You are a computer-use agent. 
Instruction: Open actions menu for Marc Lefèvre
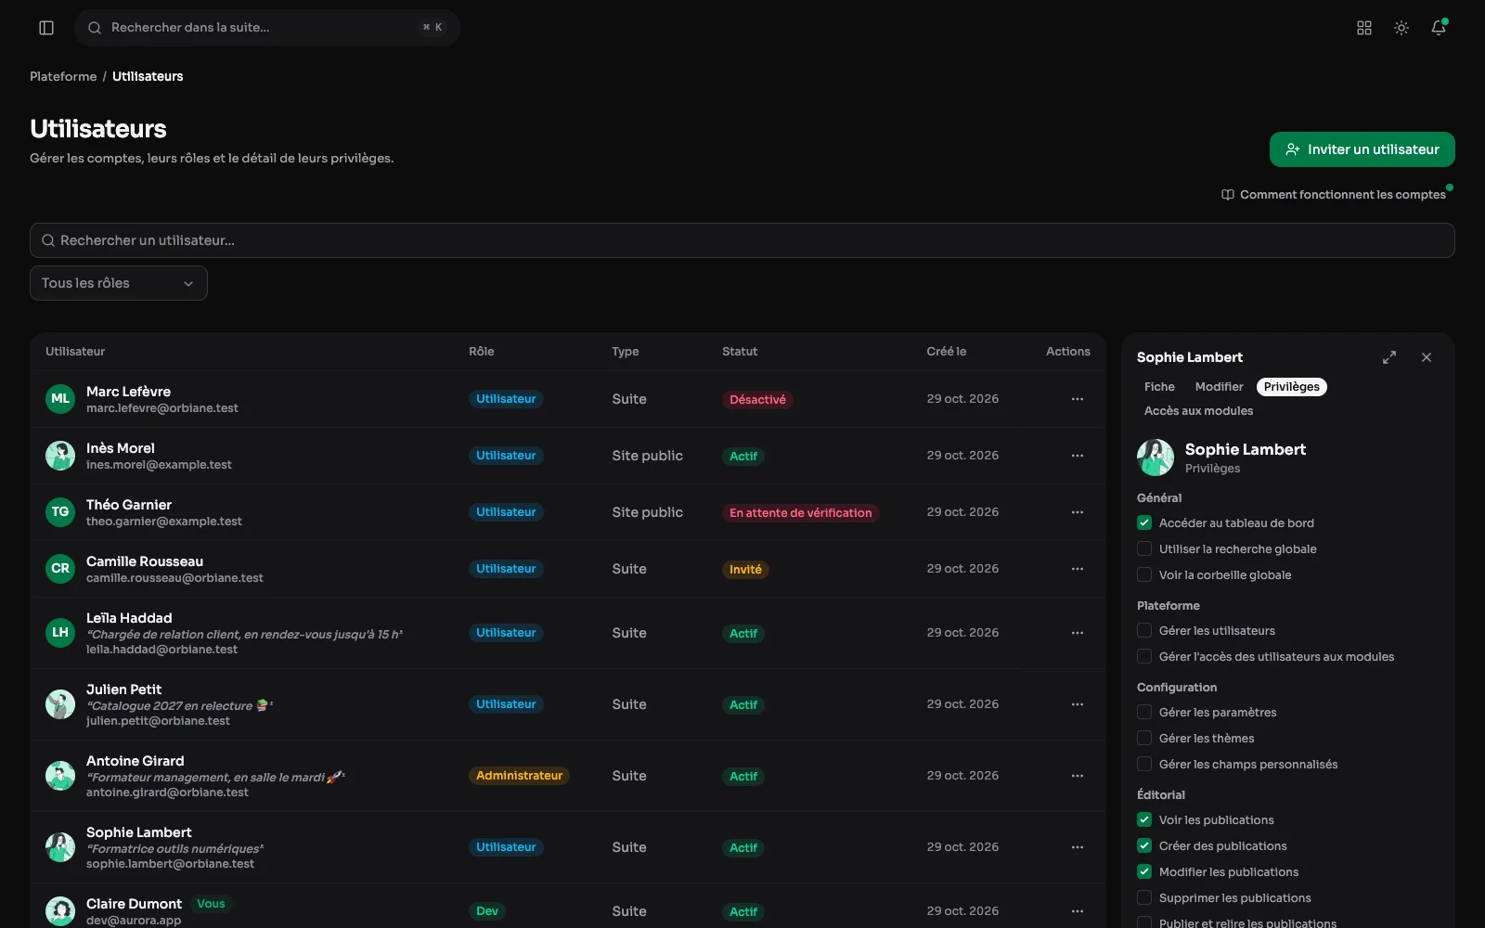tap(1078, 399)
